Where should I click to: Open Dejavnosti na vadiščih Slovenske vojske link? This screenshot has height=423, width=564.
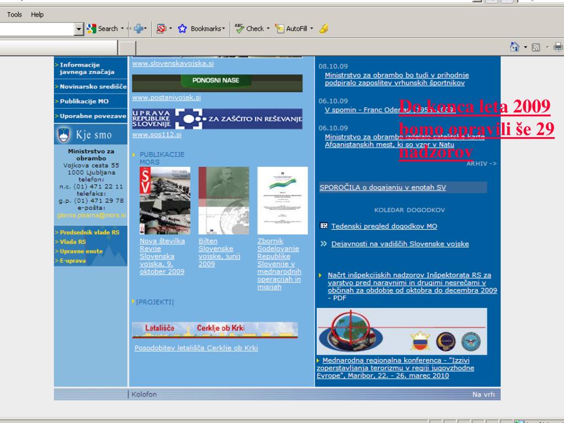coord(400,244)
